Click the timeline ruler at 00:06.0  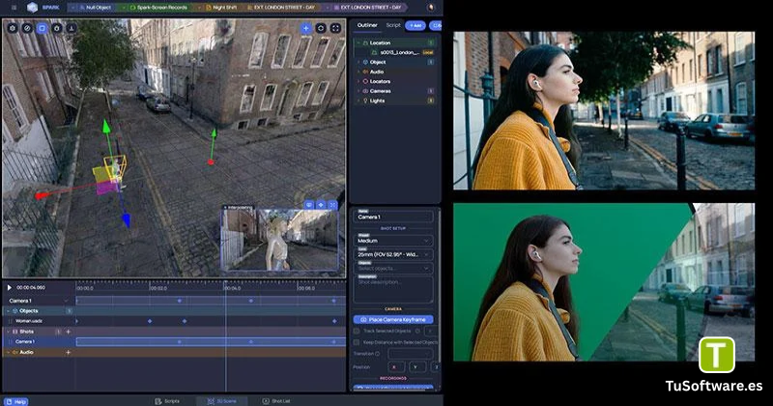click(305, 288)
